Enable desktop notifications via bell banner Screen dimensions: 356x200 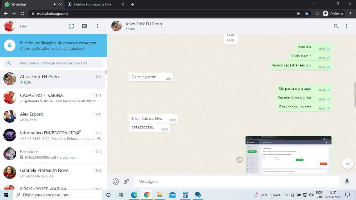click(10, 45)
